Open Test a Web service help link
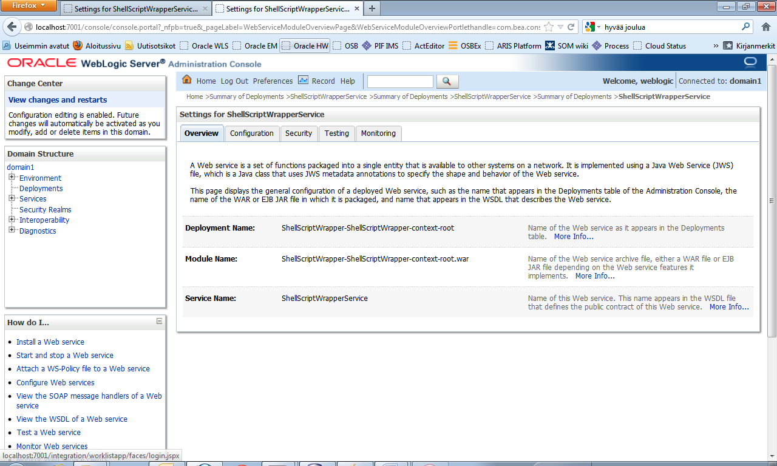Viewport: 777px width, 466px height. 49,432
